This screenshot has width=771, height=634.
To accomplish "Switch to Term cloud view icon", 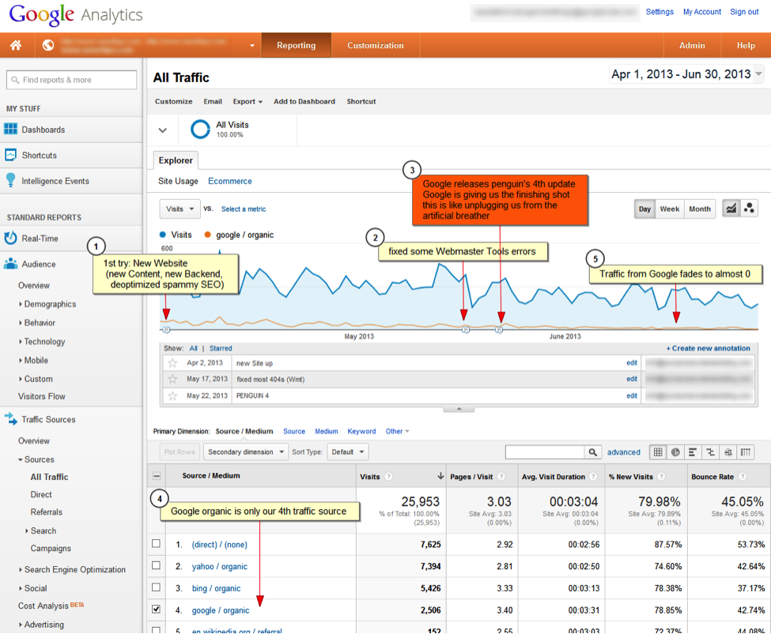I will coord(728,452).
